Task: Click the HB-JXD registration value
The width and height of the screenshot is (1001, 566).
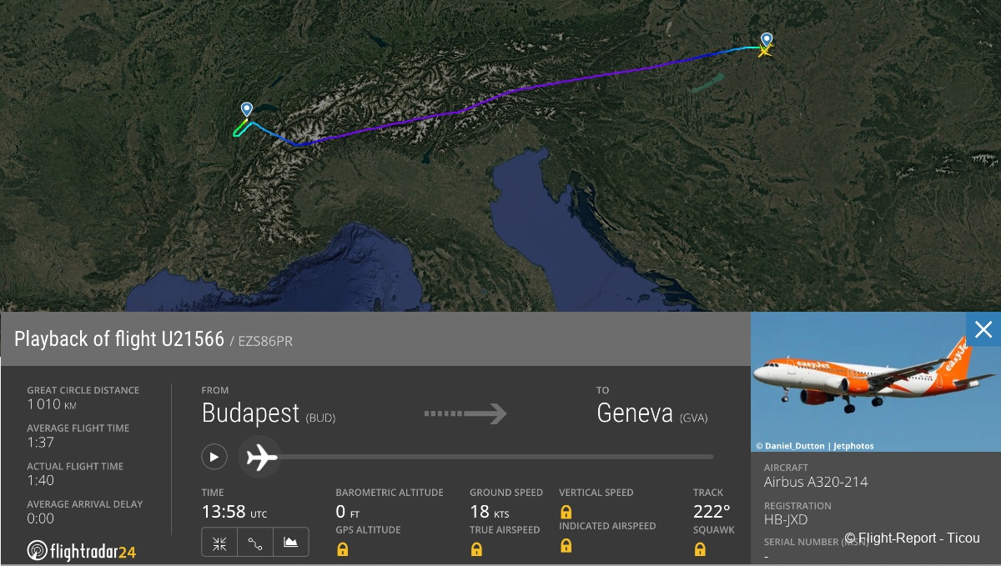Action: pyautogui.click(x=786, y=520)
